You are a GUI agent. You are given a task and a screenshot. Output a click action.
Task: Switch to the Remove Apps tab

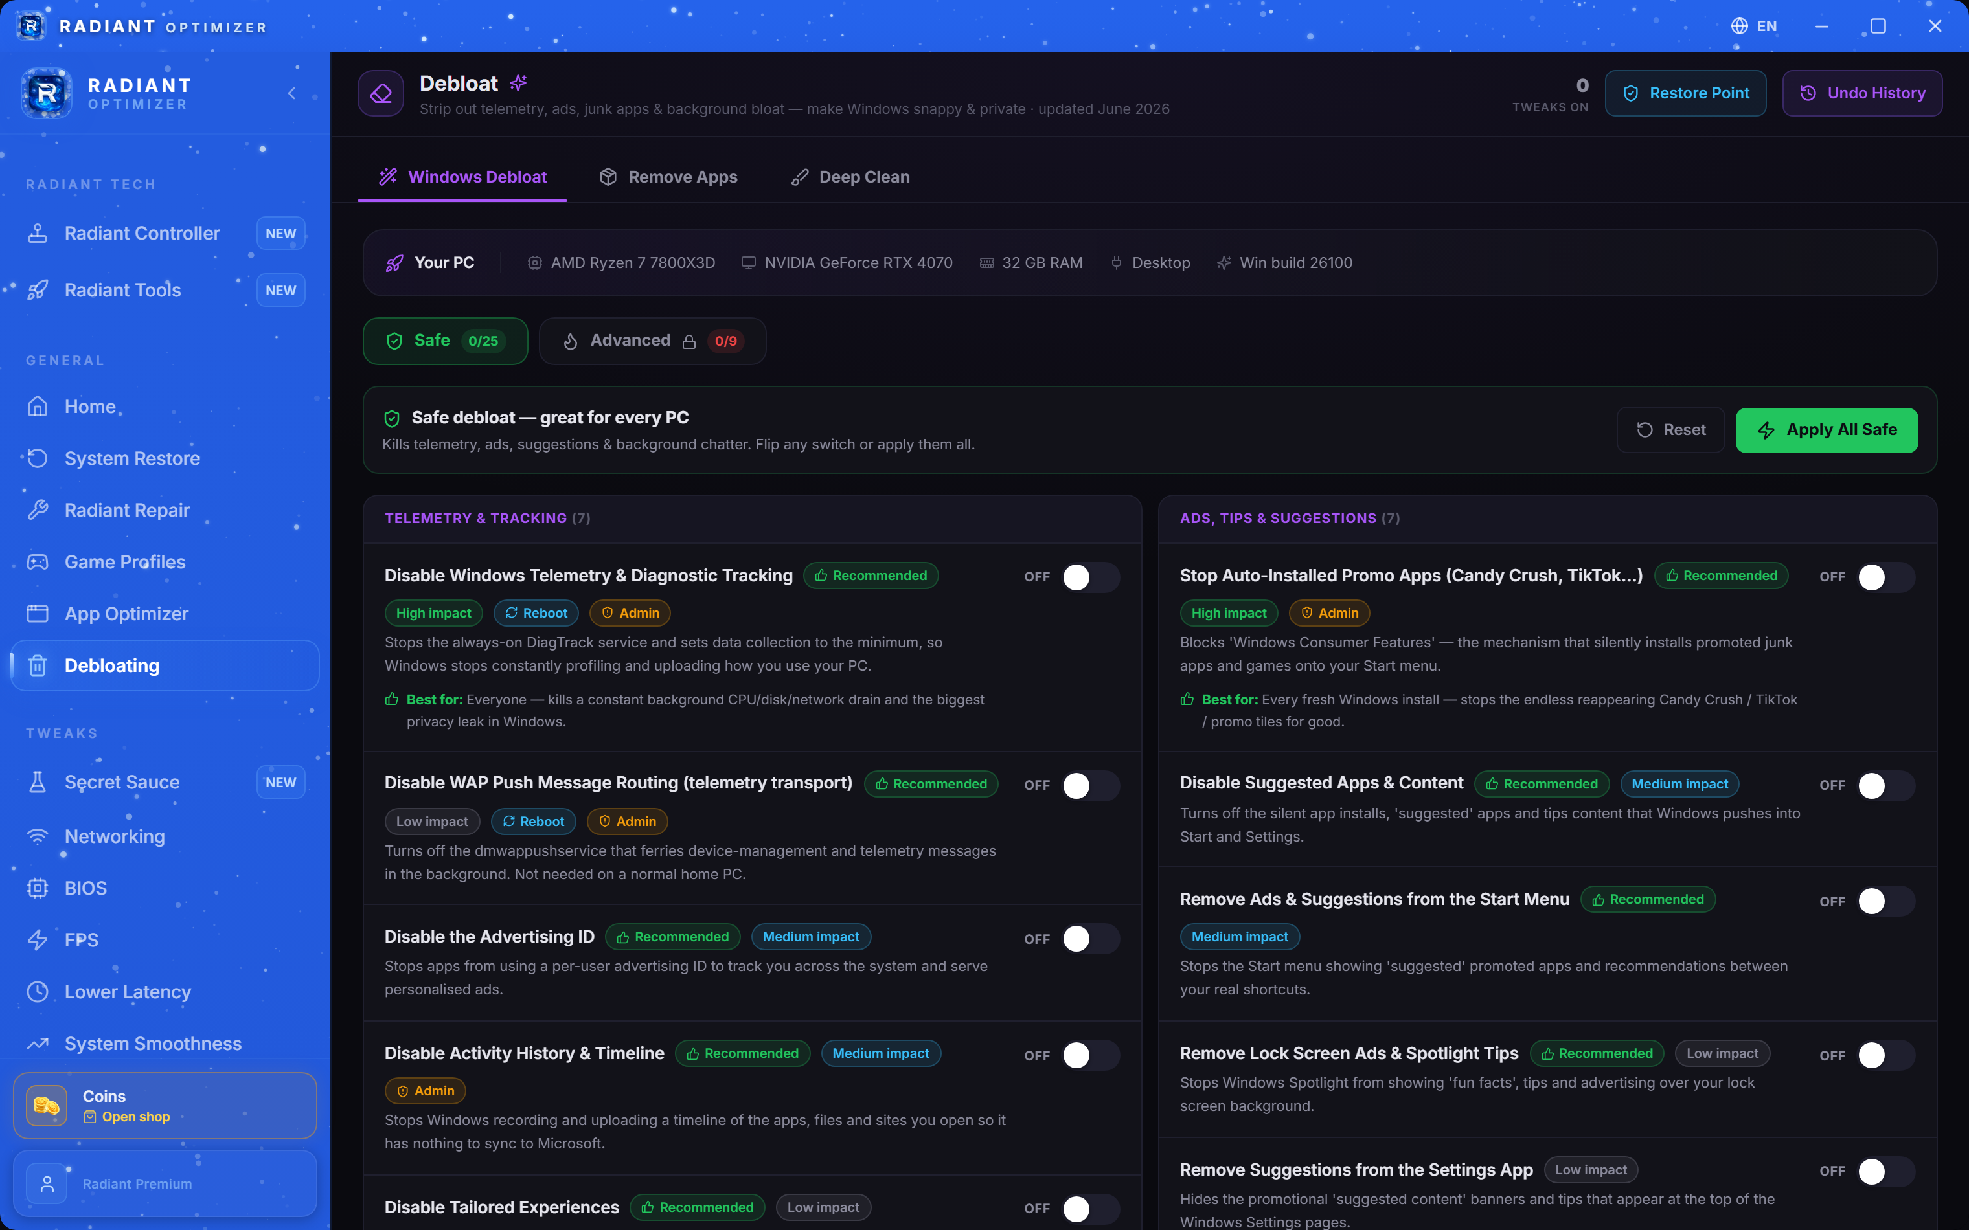coord(669,177)
